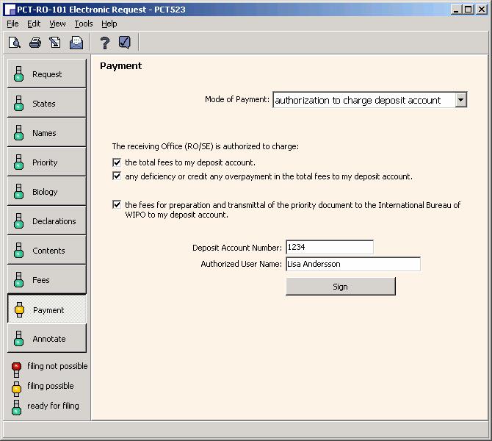
Task: Click 'filing not possible' legend text
Action: click(57, 366)
